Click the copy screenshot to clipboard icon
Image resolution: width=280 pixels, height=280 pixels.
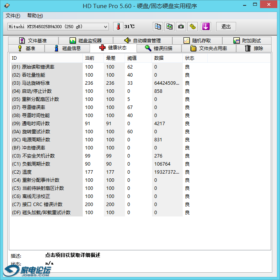(x=169, y=27)
